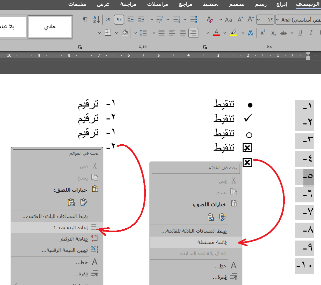Expand the numbering list dropdown arrow

(168, 20)
